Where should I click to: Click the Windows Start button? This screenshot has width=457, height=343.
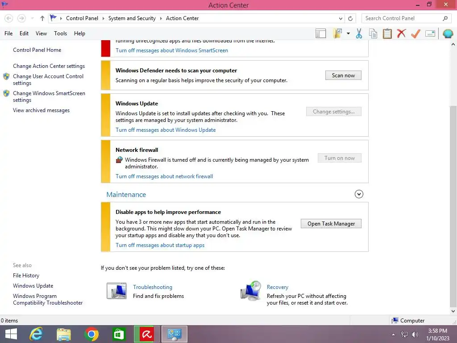pyautogui.click(x=11, y=334)
